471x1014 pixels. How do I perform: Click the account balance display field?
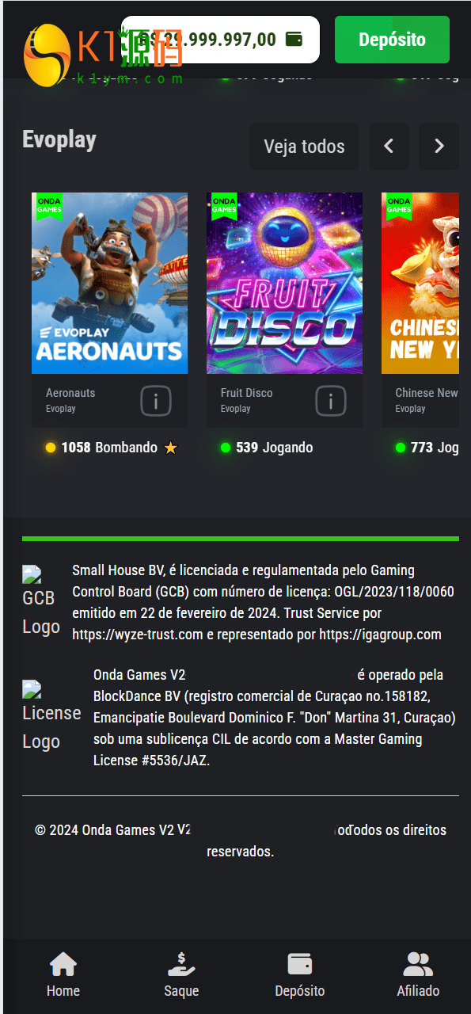(220, 40)
